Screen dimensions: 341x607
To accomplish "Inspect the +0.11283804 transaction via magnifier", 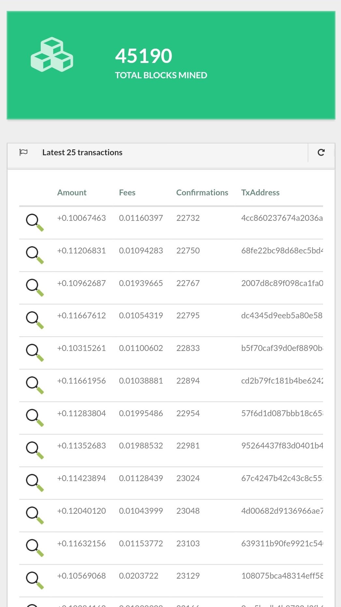I will [x=35, y=417].
